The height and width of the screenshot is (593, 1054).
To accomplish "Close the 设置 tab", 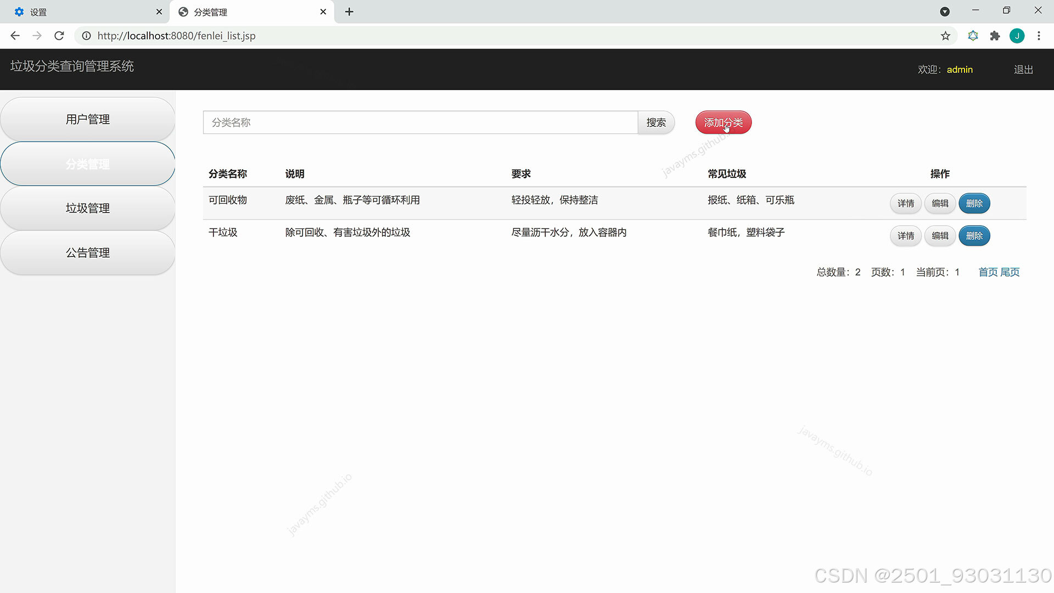I will [159, 12].
